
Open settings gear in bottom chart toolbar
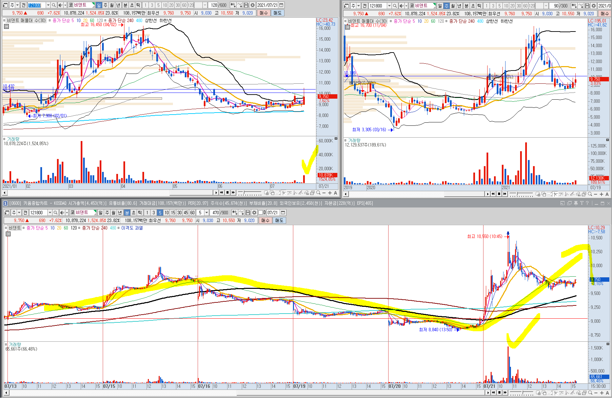254,213
